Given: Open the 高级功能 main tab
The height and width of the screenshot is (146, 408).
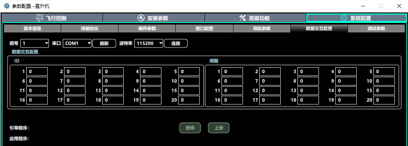Looking at the screenshot, I should (255, 18).
